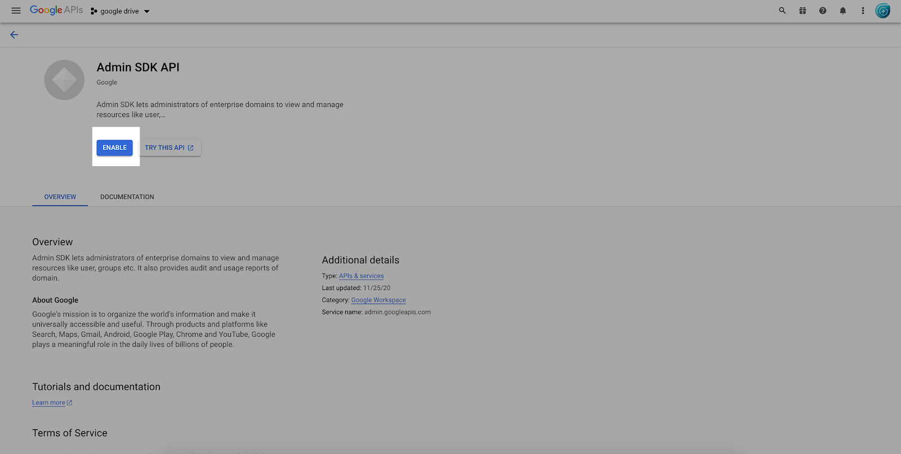The width and height of the screenshot is (901, 454).
Task: Switch to the DOCUMENTATION tab
Action: coord(127,197)
